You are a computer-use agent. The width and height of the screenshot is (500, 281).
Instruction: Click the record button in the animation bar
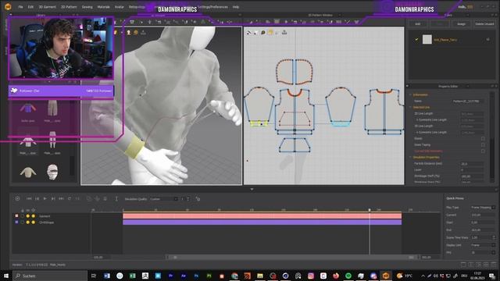coord(17,198)
